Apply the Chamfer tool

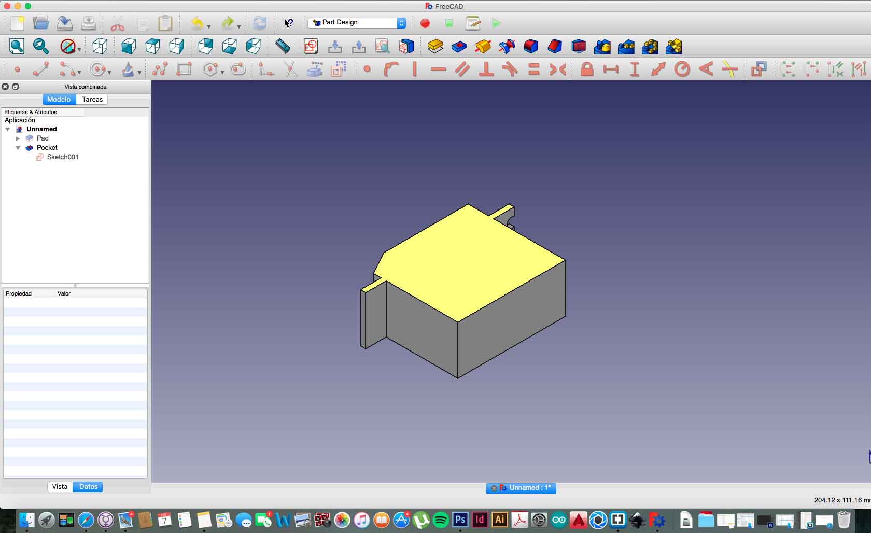click(554, 46)
